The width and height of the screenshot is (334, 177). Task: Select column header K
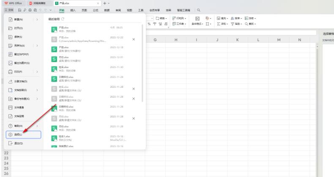238,40
